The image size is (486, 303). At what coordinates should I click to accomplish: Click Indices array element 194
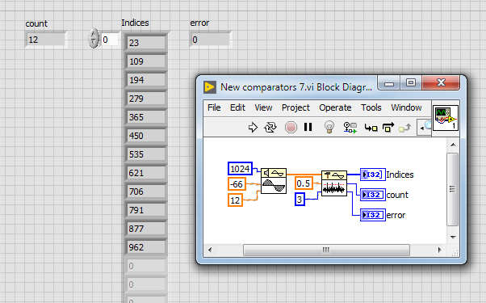pyautogui.click(x=146, y=80)
